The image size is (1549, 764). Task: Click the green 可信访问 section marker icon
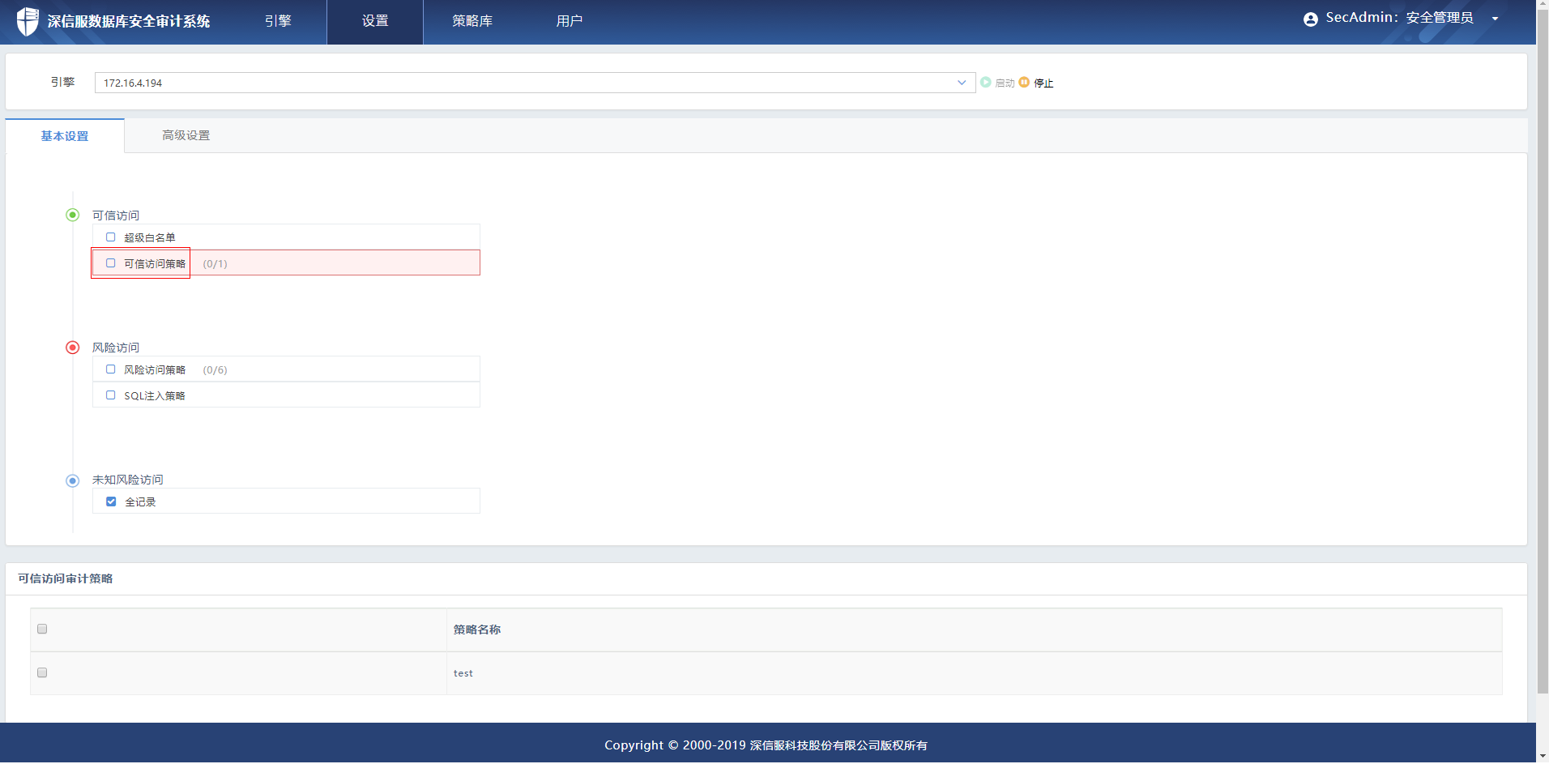click(73, 215)
